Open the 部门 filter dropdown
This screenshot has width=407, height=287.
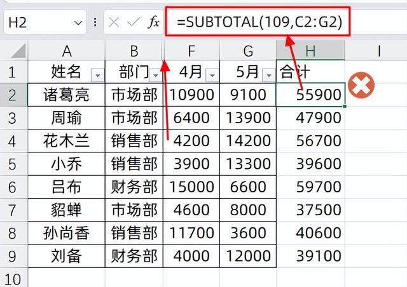tap(156, 76)
